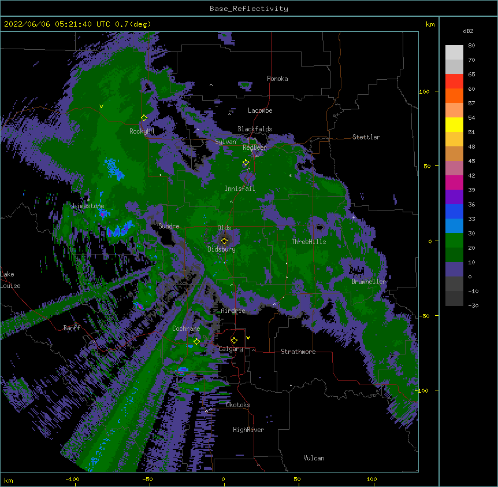Select the Cochrane city label
Screen dimensions: 498x487
(186, 329)
